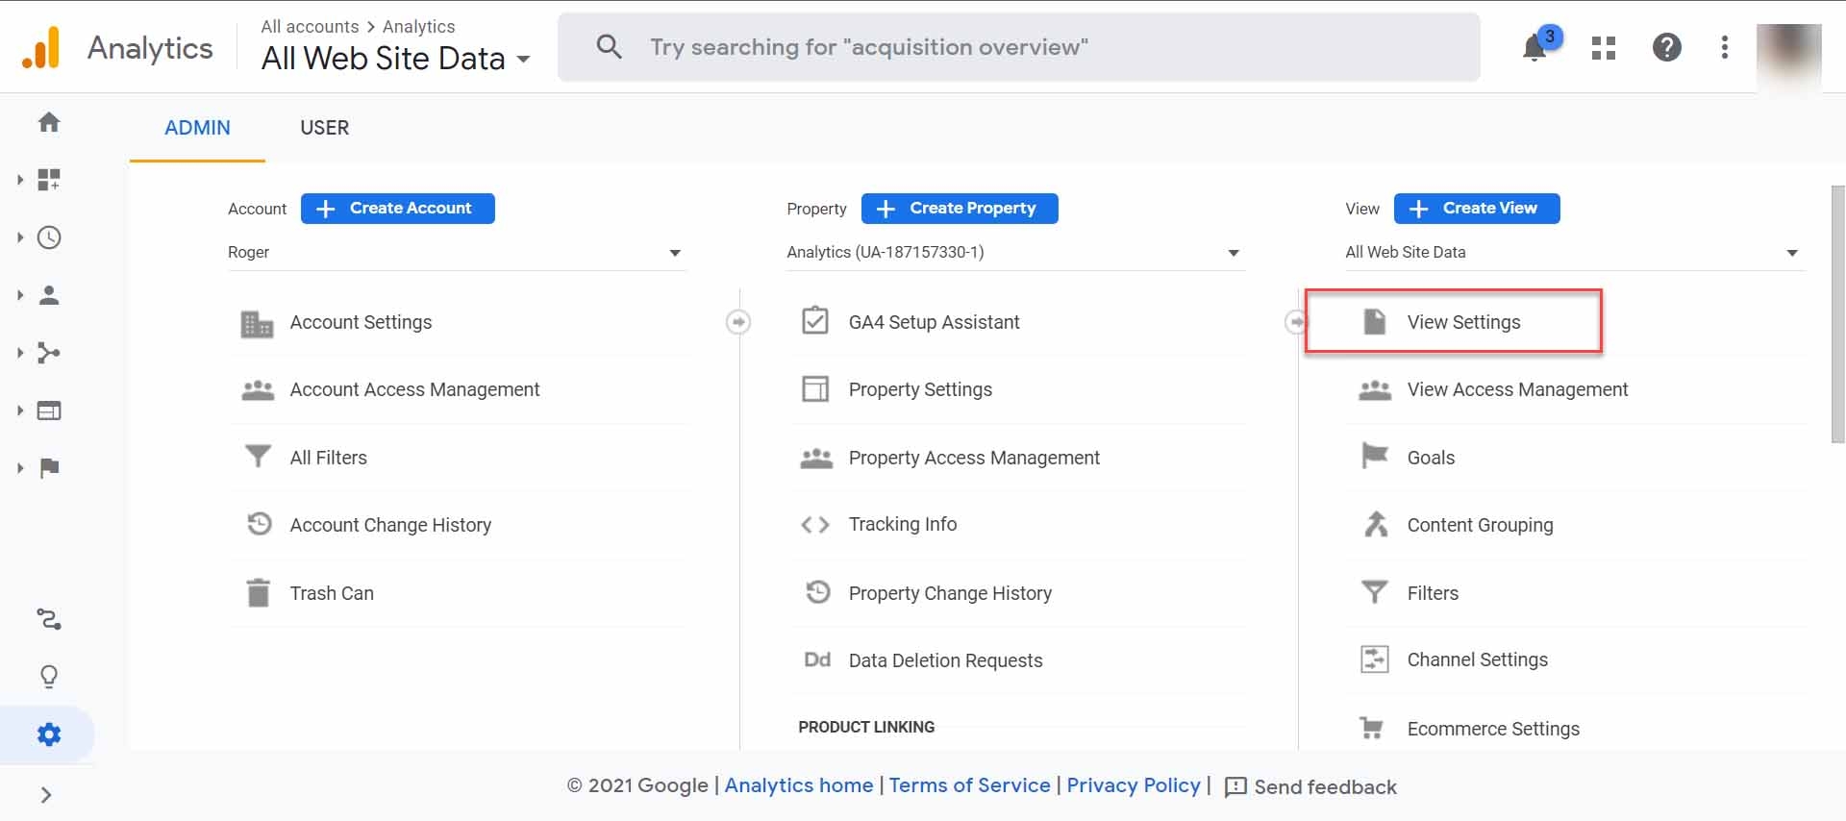Follow the Terms of Service link
The height and width of the screenshot is (821, 1846).
click(969, 785)
